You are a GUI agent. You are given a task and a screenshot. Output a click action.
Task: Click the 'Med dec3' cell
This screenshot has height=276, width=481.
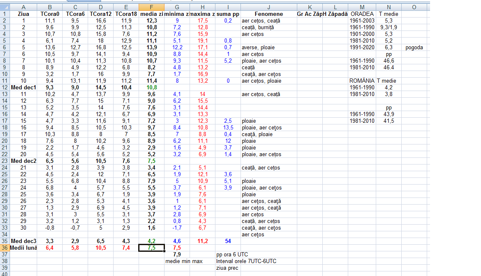[x=23, y=241]
